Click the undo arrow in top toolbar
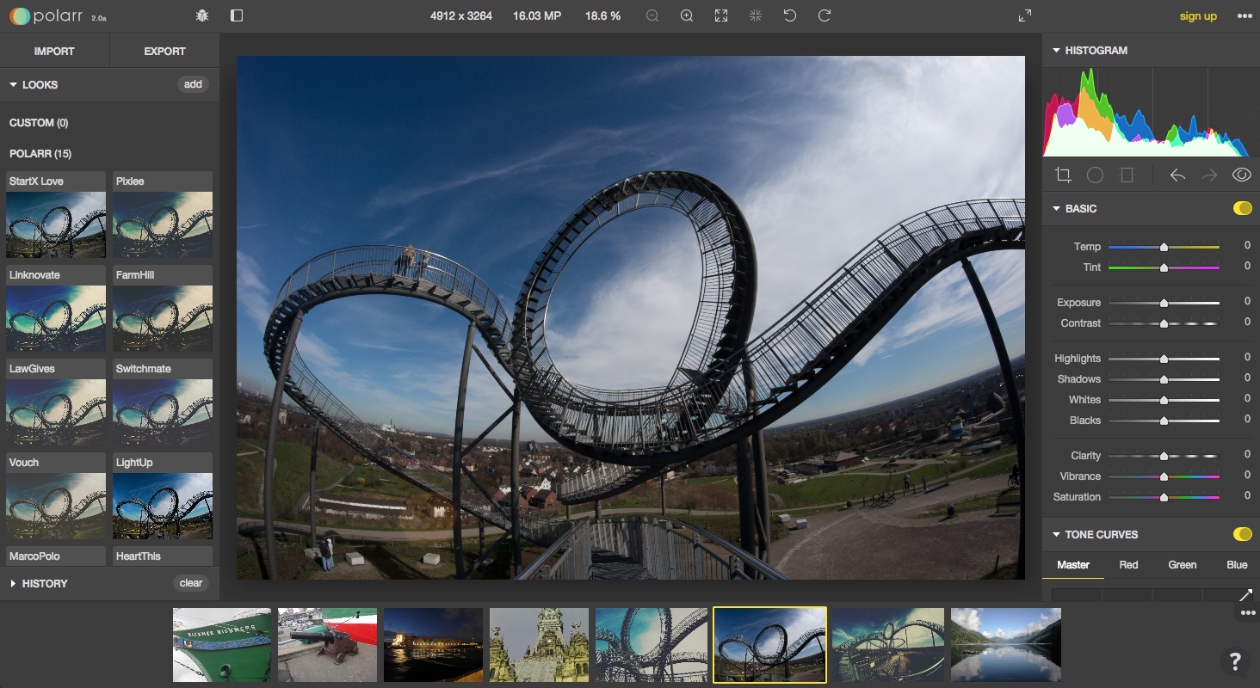1260x688 pixels. pos(790,16)
